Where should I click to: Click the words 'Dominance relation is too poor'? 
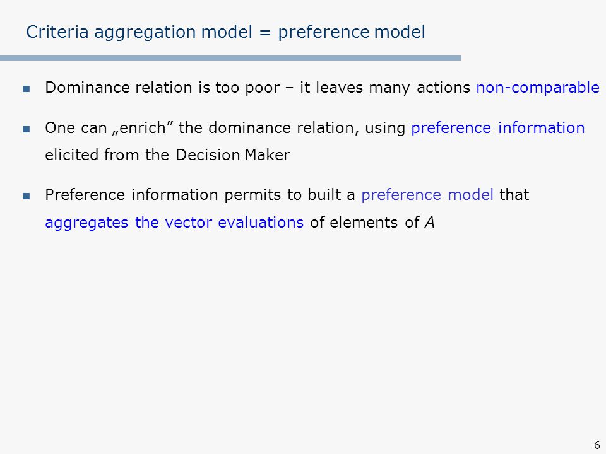coord(162,88)
